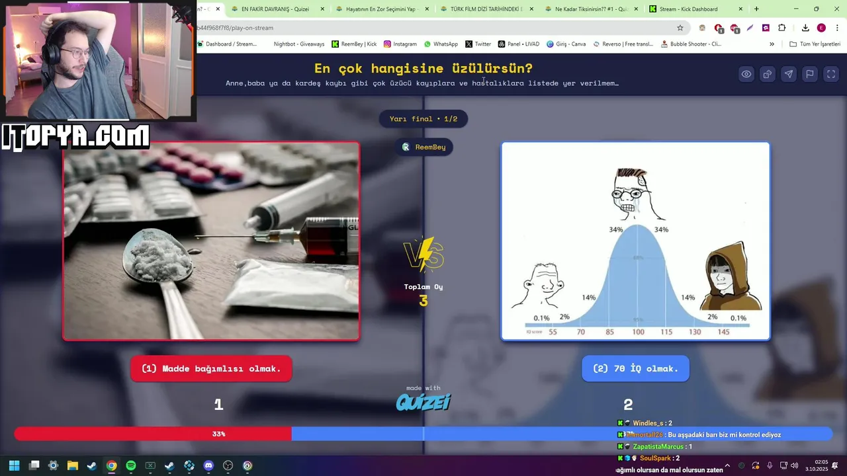The image size is (847, 476).
Task: Open Panel • LIVAD bookmark
Action: coord(518,44)
